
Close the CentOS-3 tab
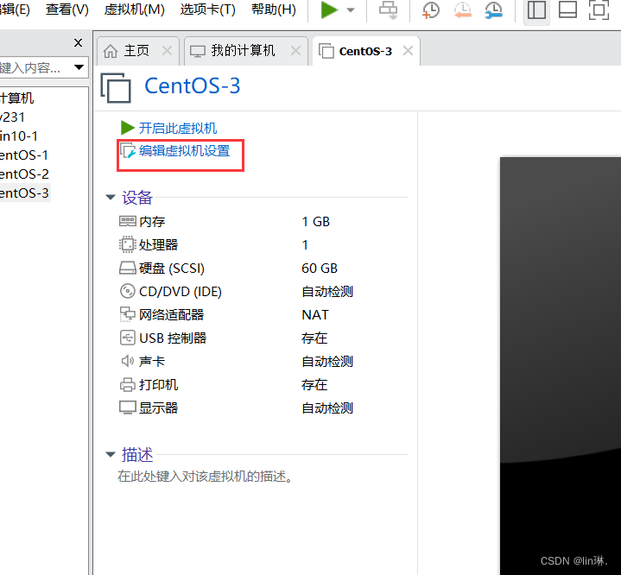point(408,51)
